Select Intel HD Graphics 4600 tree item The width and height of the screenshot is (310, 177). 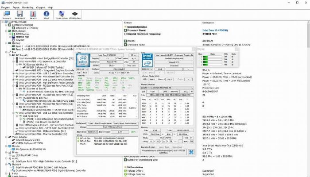[27, 140]
